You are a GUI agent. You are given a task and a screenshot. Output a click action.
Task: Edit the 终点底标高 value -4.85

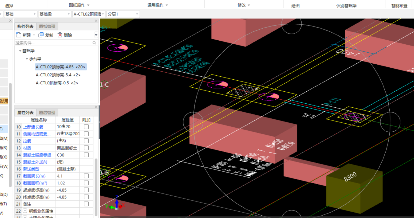[67, 197]
